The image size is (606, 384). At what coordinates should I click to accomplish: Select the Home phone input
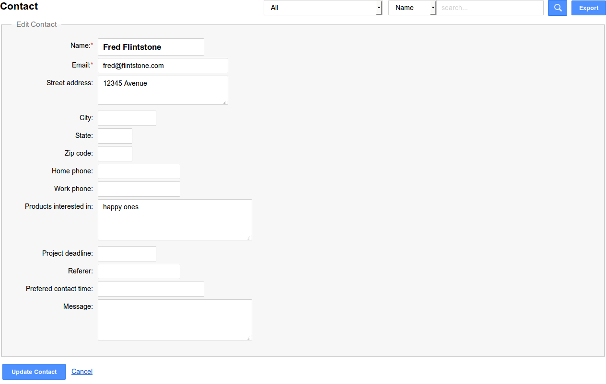[x=139, y=171]
